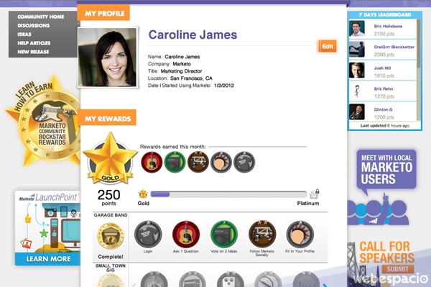
Task: Open the Community Rockstar Rewards star badge
Action: pyautogui.click(x=44, y=121)
